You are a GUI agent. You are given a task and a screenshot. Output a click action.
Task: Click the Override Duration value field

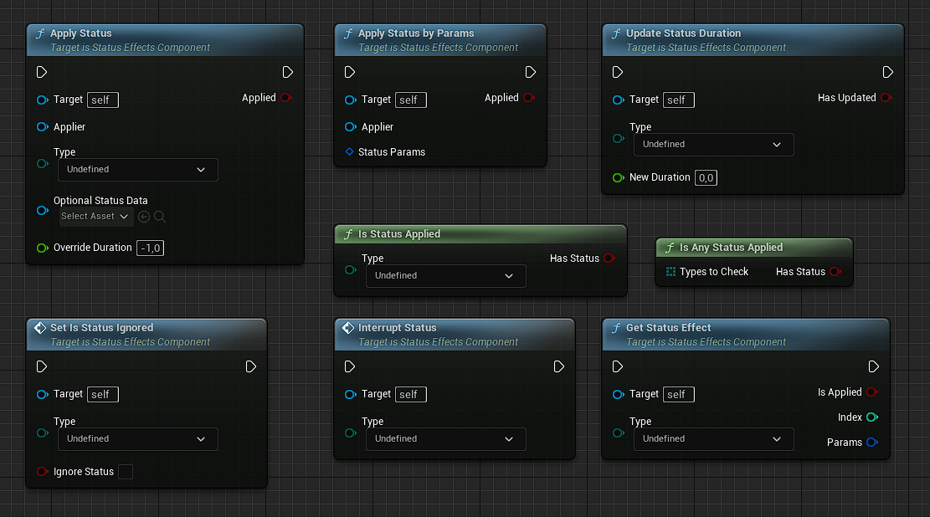point(151,248)
